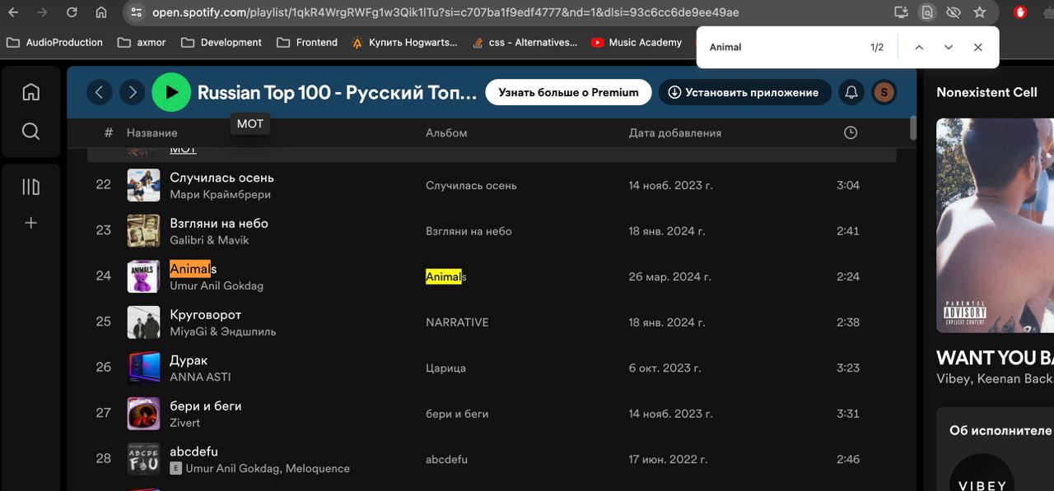1054x491 pixels.
Task: Bookmark this page with the star icon
Action: point(979,12)
